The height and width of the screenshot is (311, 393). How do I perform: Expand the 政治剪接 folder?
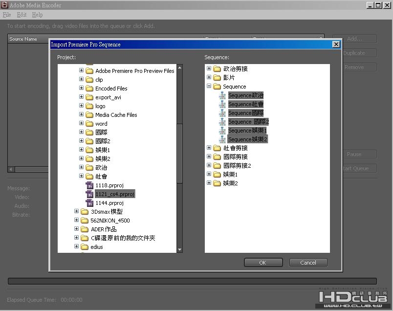coord(209,68)
